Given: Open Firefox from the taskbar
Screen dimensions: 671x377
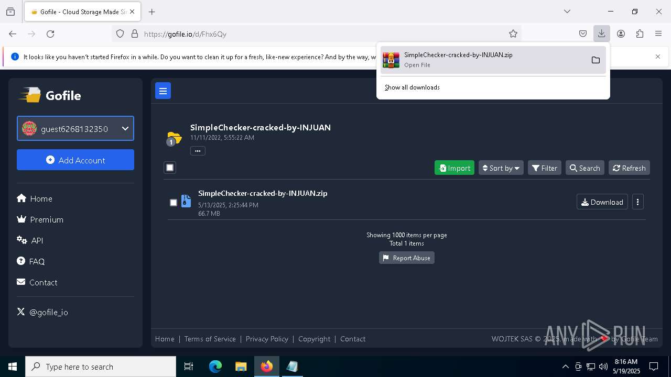Looking at the screenshot, I should 267,367.
